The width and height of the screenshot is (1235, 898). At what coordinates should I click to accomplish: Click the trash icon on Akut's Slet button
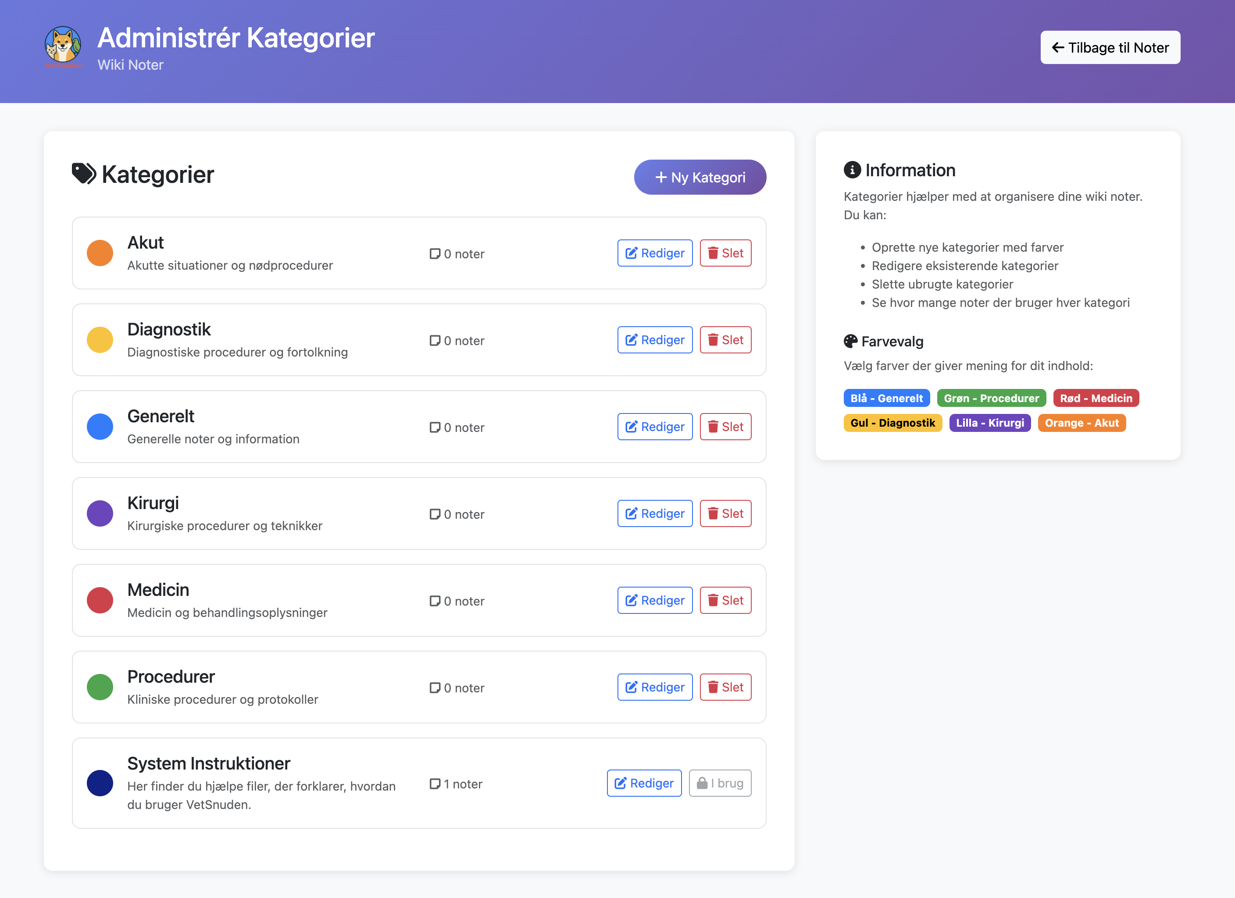(714, 253)
